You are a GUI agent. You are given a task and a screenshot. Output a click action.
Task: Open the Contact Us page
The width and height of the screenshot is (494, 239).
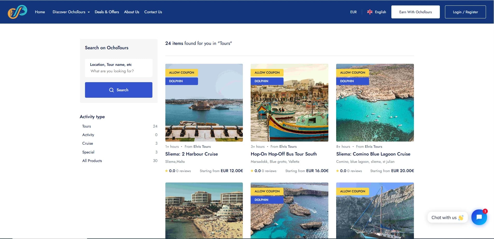pyautogui.click(x=153, y=12)
